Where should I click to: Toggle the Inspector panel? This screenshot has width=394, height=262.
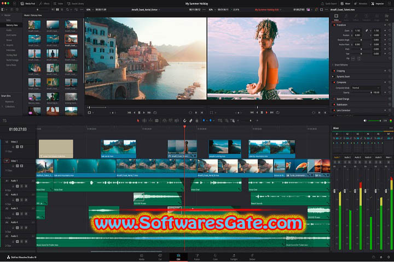point(378,3)
